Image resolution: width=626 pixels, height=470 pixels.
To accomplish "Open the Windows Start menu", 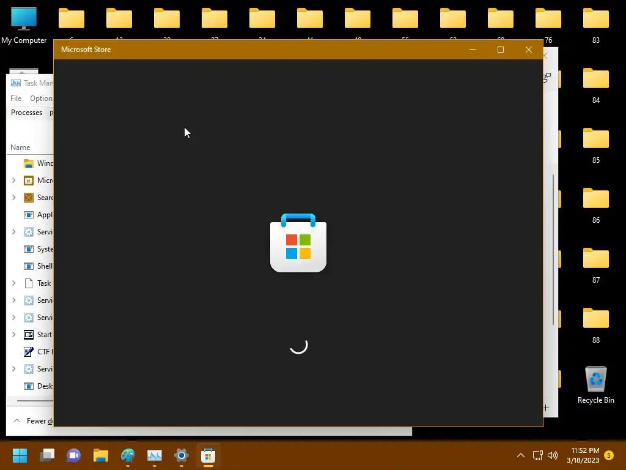I will pos(20,455).
